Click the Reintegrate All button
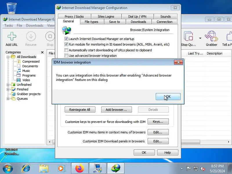The width and height of the screenshot is (232, 174). click(80, 110)
